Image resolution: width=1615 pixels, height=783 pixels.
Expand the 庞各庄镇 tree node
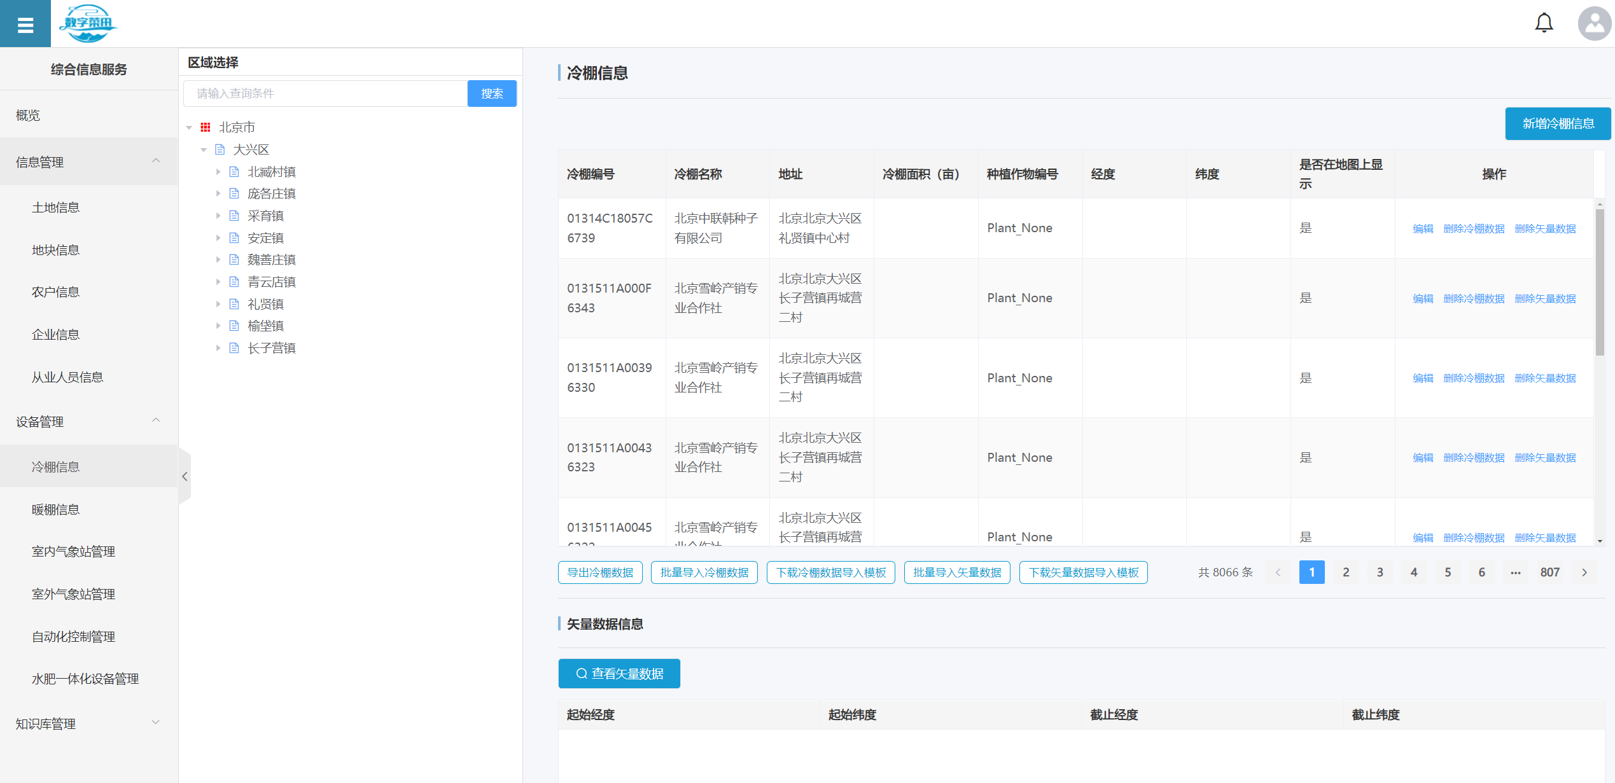(x=218, y=193)
